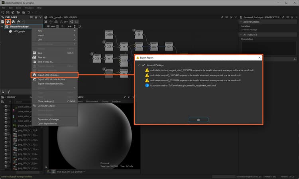Viewport: 299px width, 179px height.
Task: Pin the Properties panel
Action: tap(283, 18)
